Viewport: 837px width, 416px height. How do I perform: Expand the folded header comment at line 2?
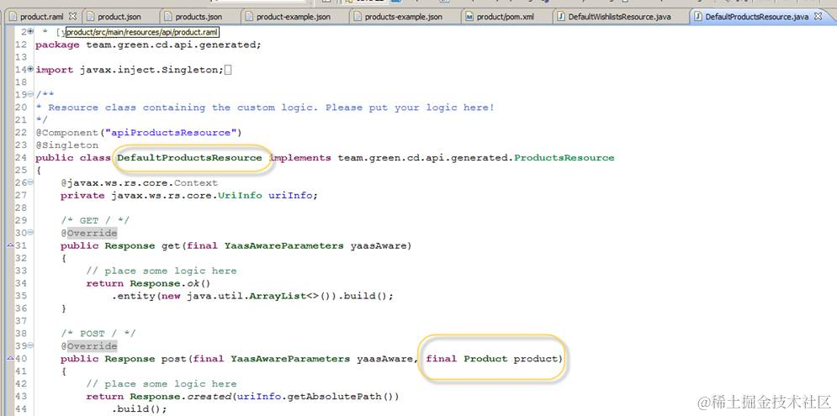(x=30, y=32)
